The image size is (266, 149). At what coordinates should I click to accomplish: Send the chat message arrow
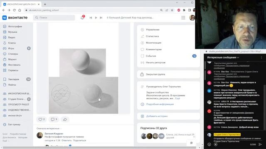point(260,144)
